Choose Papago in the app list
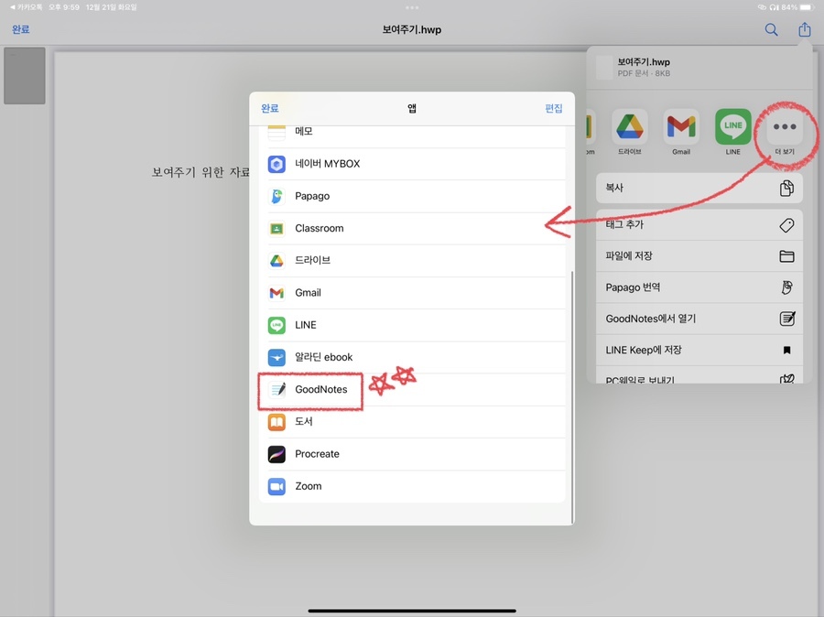Viewport: 824px width, 617px height. pyautogui.click(x=412, y=196)
